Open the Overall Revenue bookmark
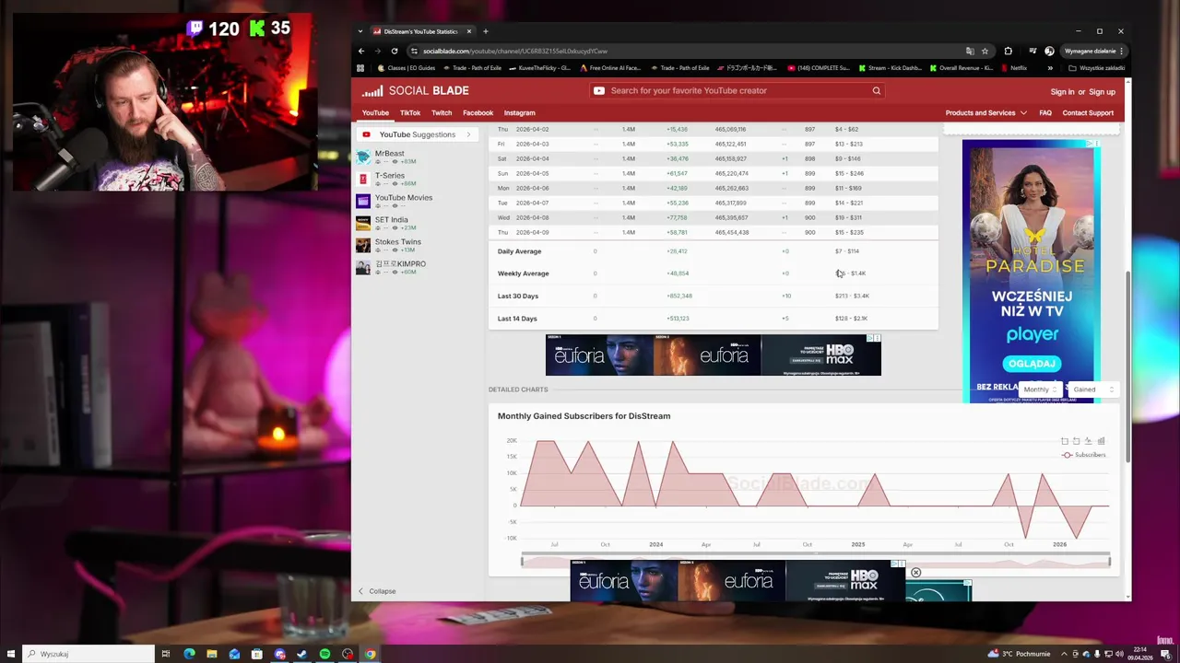Viewport: 1180px width, 663px height. click(962, 67)
